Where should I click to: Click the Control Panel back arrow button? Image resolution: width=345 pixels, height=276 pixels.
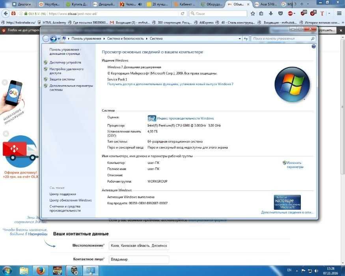tap(46, 39)
